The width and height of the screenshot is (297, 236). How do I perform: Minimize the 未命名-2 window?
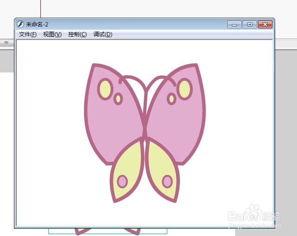[x=234, y=25]
